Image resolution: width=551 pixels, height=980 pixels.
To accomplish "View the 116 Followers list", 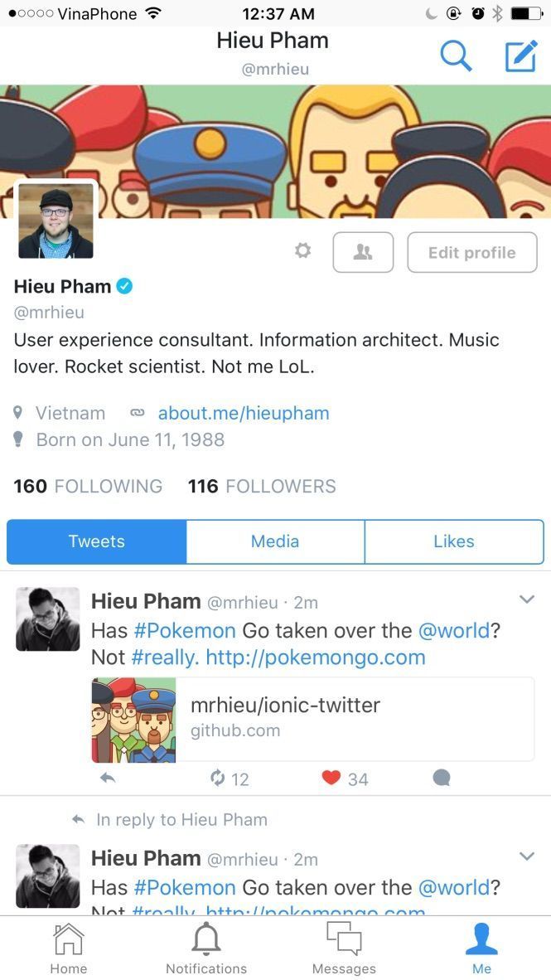I will point(262,486).
